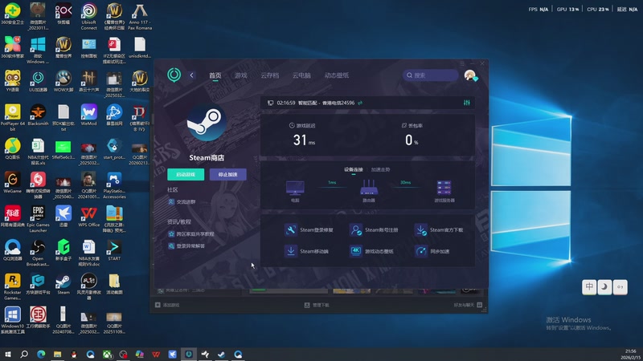This screenshot has width=643, height=361.
Task: Switch acceleration node via the green swap arrows
Action: (x=360, y=103)
